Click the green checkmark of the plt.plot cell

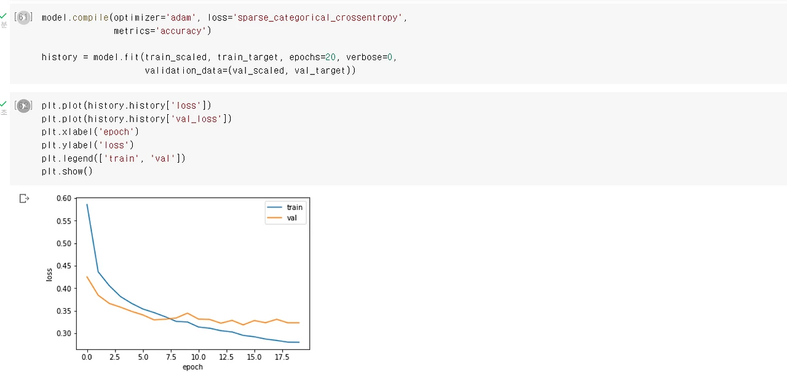4,104
